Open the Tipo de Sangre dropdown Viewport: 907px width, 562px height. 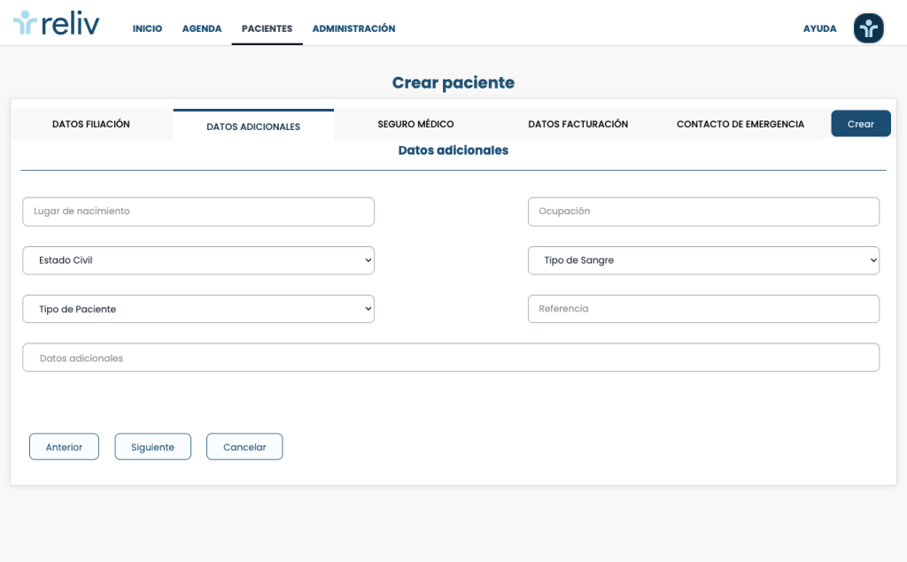[x=703, y=260]
